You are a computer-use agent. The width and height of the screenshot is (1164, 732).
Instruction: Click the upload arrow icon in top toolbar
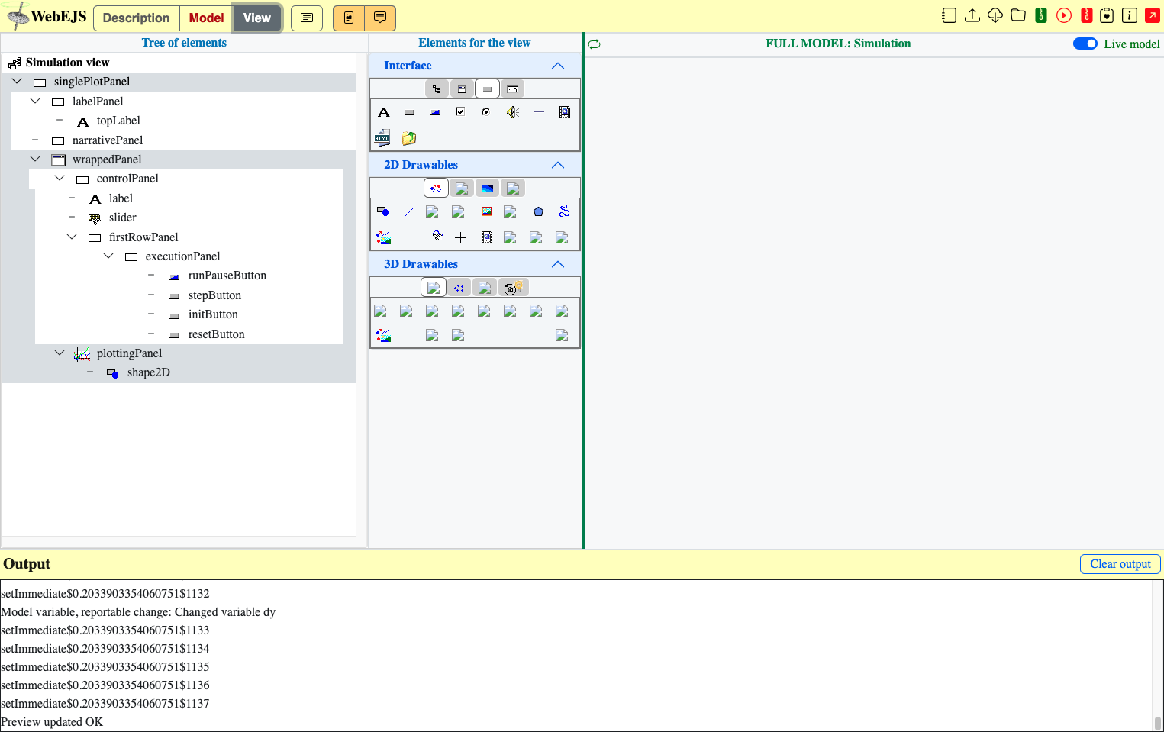[x=972, y=15]
